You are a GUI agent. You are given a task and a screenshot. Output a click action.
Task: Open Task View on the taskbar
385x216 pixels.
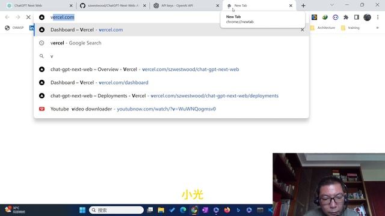150,210
